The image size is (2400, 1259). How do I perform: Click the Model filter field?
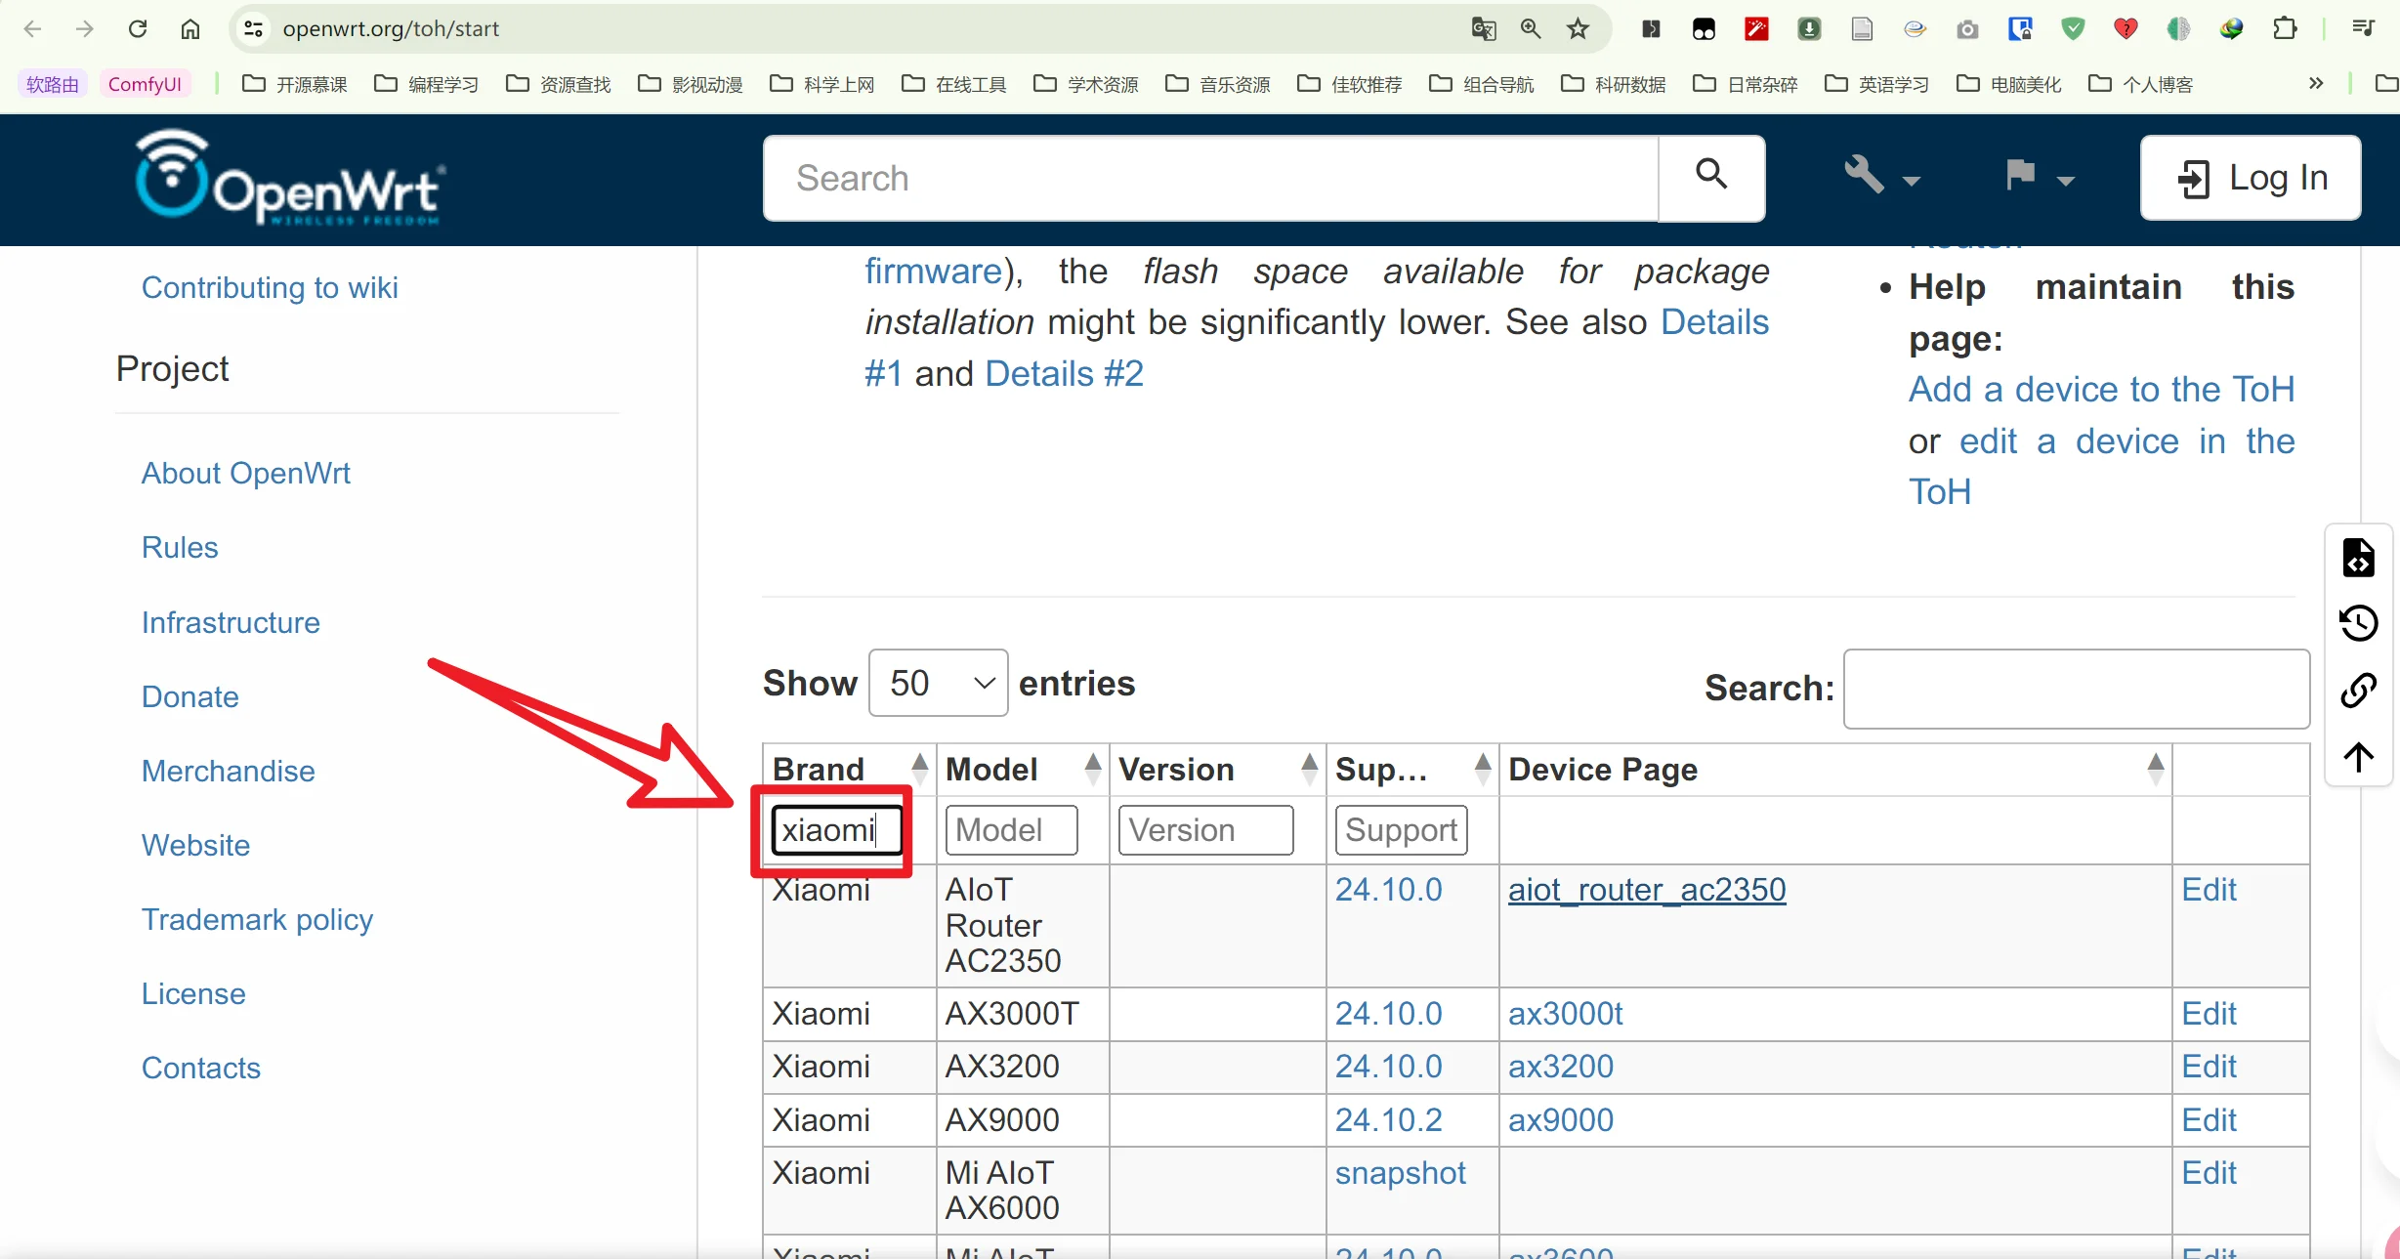pyautogui.click(x=1011, y=830)
